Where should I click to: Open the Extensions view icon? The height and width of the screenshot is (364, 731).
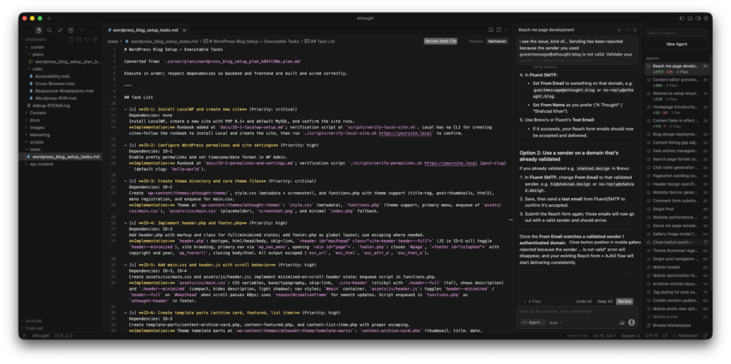pyautogui.click(x=71, y=30)
